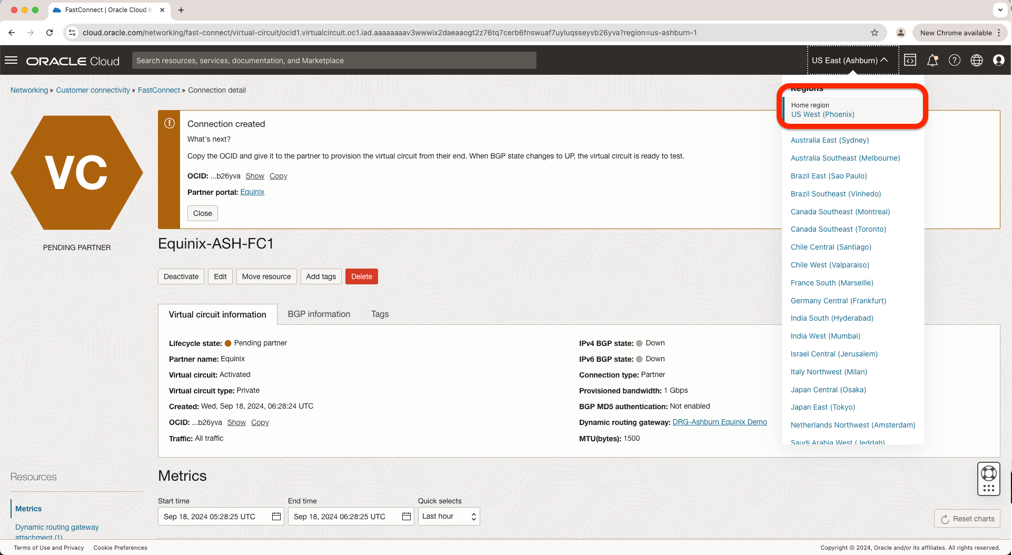This screenshot has width=1012, height=555.
Task: Open the announcements bell icon
Action: point(932,61)
